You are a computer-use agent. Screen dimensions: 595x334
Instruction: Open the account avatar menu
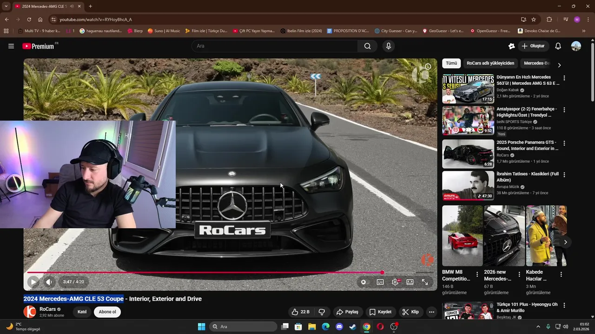[576, 46]
